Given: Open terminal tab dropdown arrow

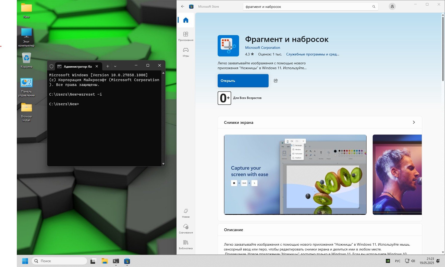Looking at the screenshot, I should click(x=115, y=66).
